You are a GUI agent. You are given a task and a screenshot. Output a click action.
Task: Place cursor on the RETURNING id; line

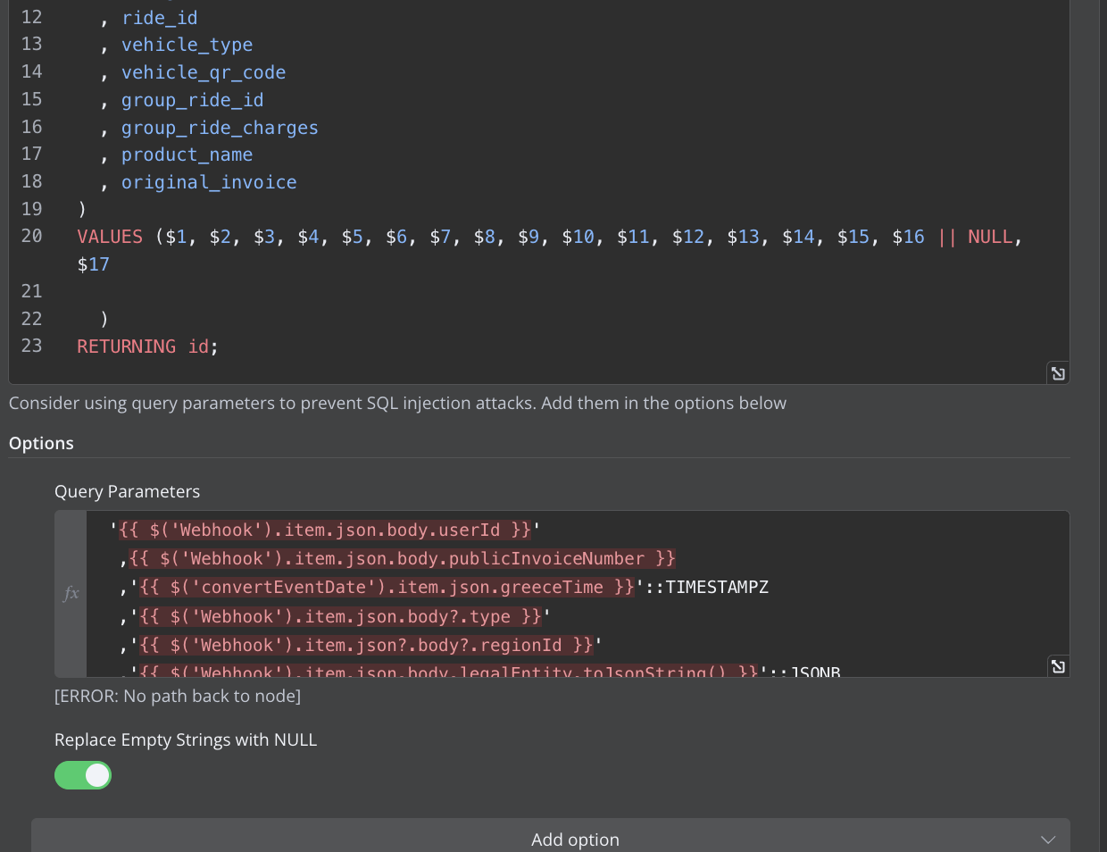[148, 347]
